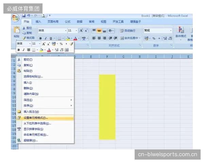Toggle 自动换行 wrap text
Screen dimensions: 204x163
(x=128, y=31)
